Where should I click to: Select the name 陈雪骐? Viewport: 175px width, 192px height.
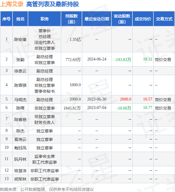click(20, 85)
